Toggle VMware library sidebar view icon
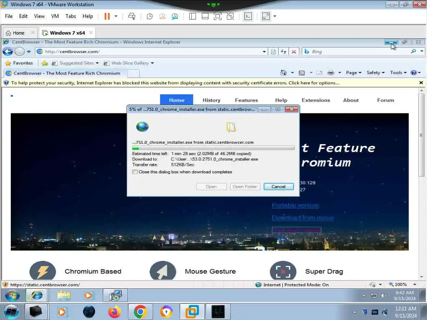This screenshot has width=427, height=320. pyautogui.click(x=193, y=16)
